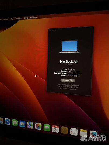This screenshot has width=109, height=145.
Task: Open Safari from the Dock
Action: [8, 121]
